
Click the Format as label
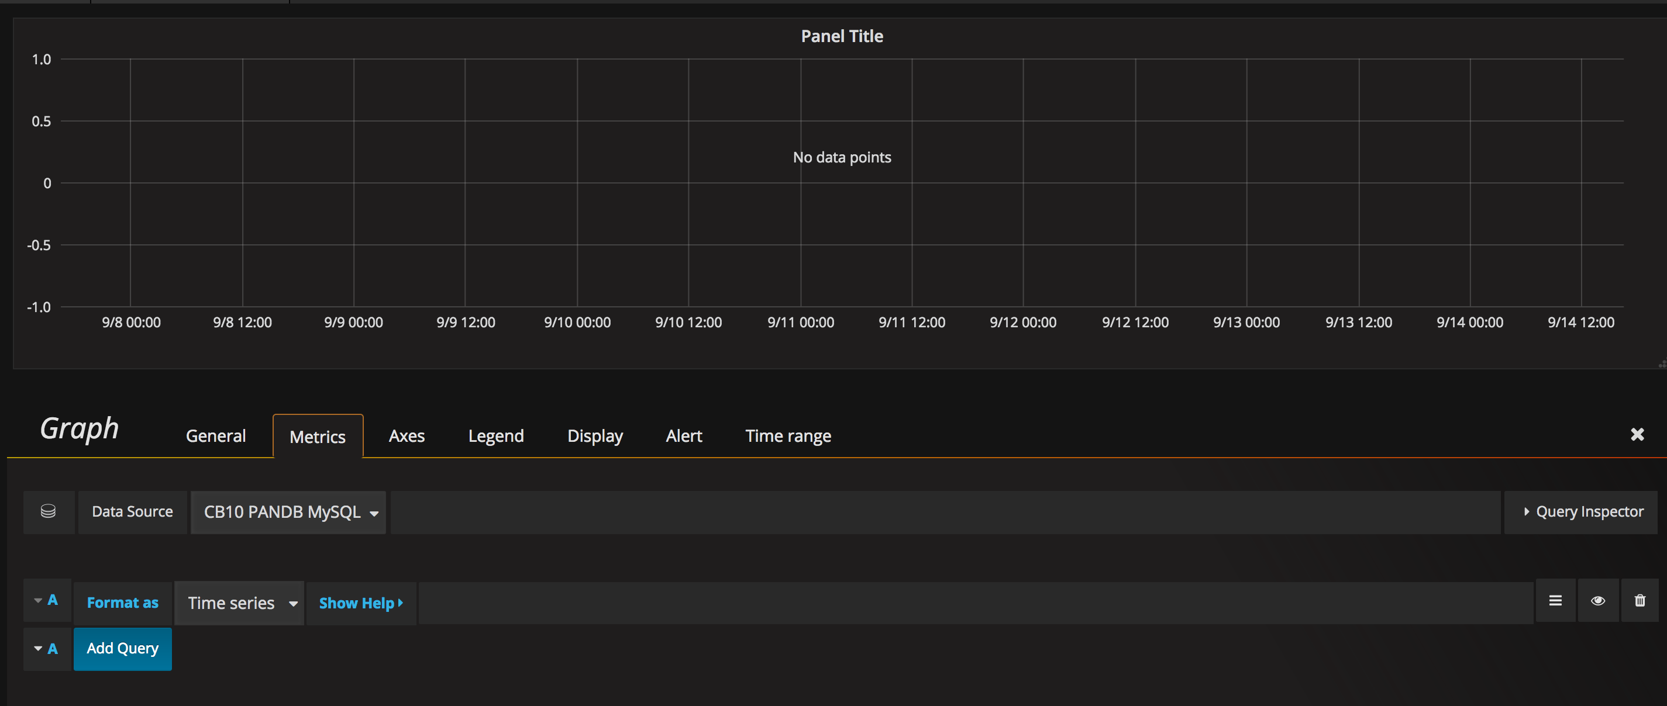(123, 603)
